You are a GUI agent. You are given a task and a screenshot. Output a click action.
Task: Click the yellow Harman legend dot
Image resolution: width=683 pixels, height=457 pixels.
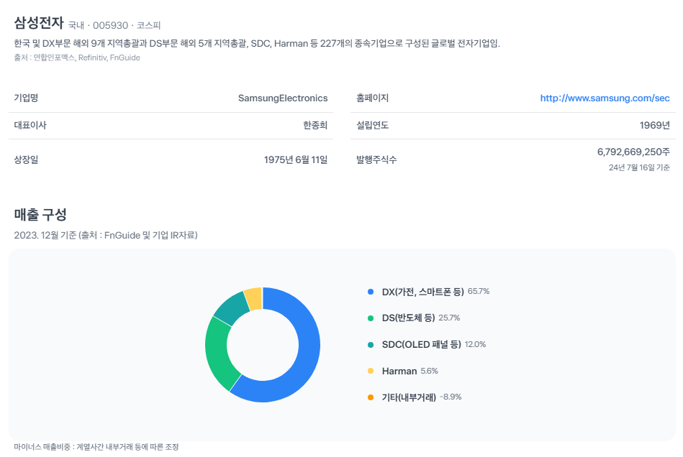(371, 371)
